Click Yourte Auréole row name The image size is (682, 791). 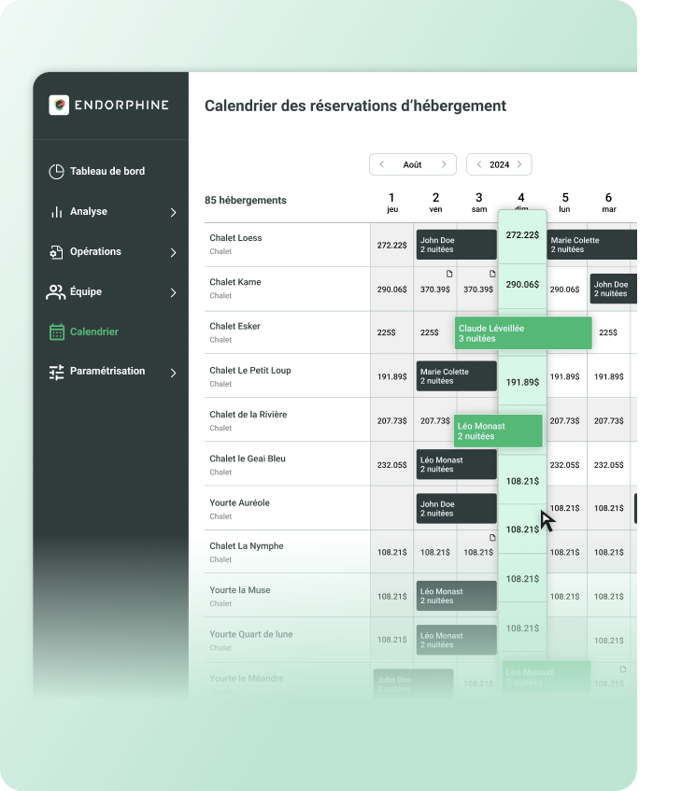pyautogui.click(x=239, y=502)
